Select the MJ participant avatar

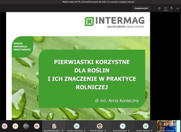click(x=16, y=126)
